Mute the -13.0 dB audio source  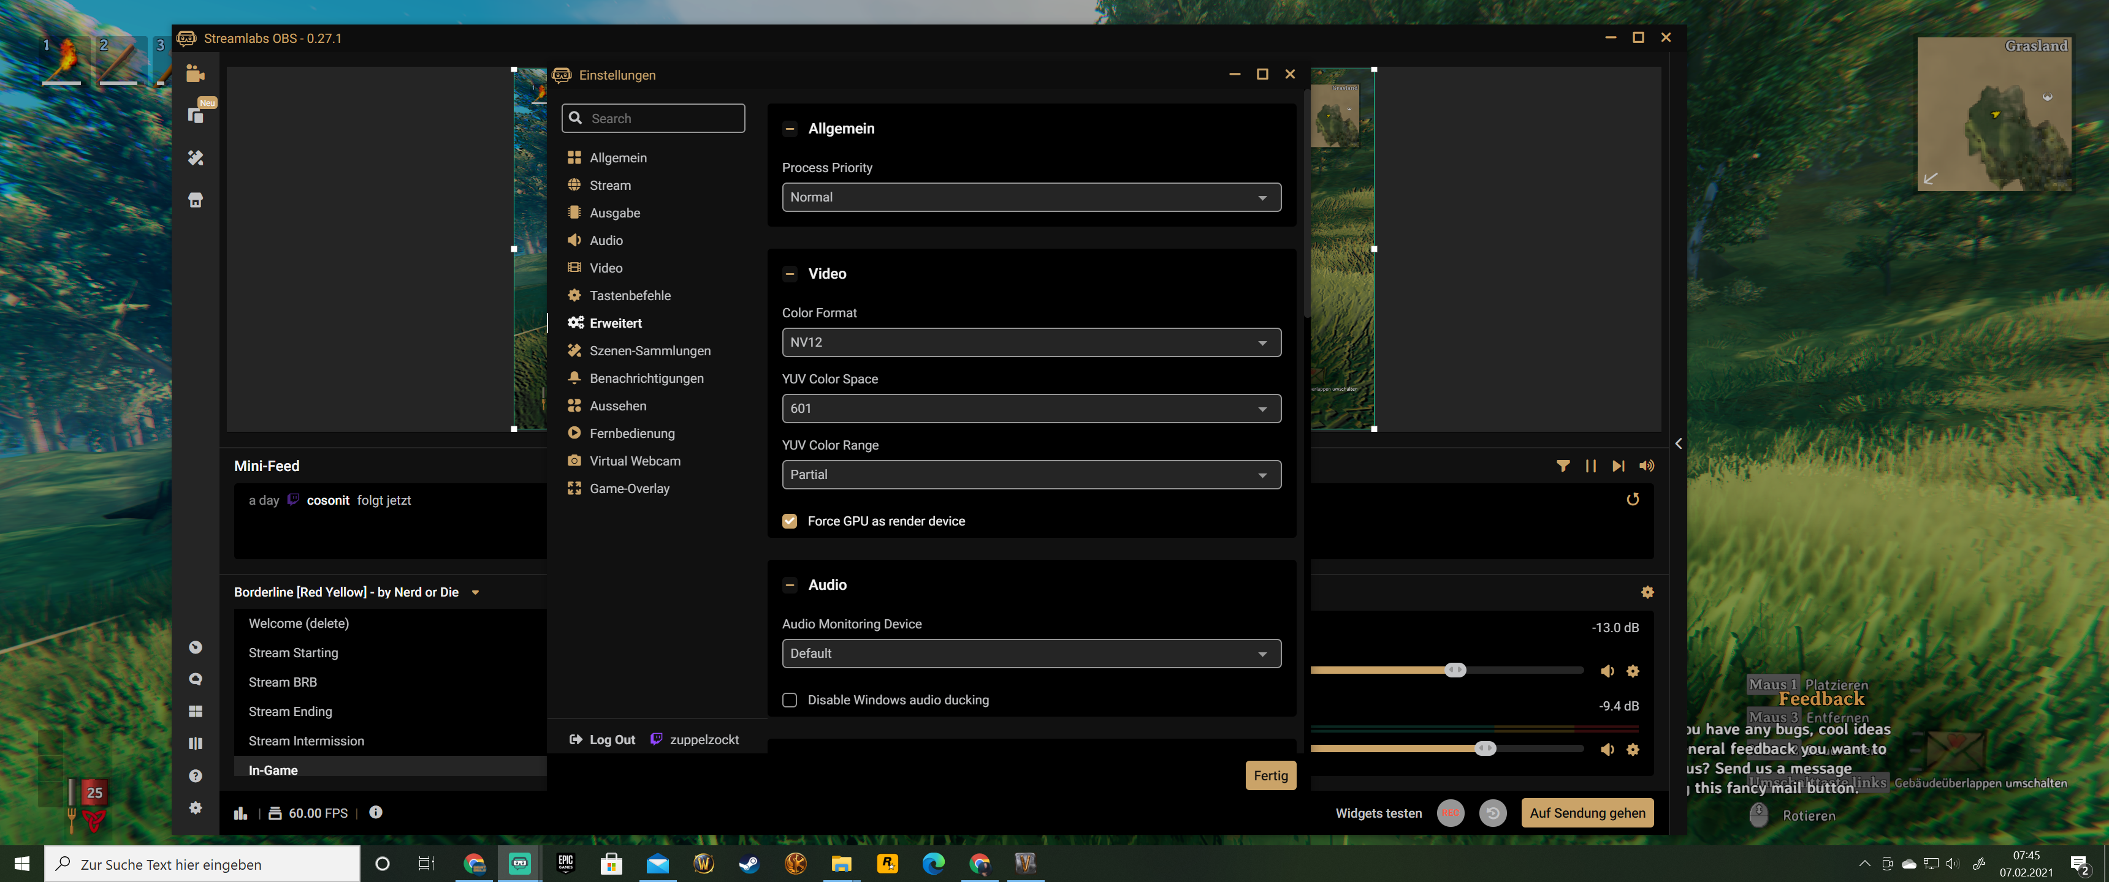[1607, 671]
